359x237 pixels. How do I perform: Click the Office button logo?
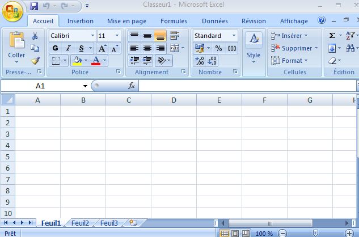(x=12, y=11)
